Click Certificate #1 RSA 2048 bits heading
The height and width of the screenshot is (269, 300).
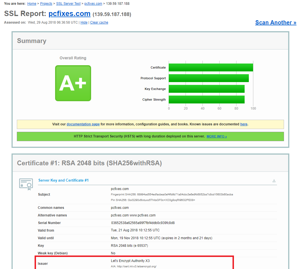coord(89,163)
